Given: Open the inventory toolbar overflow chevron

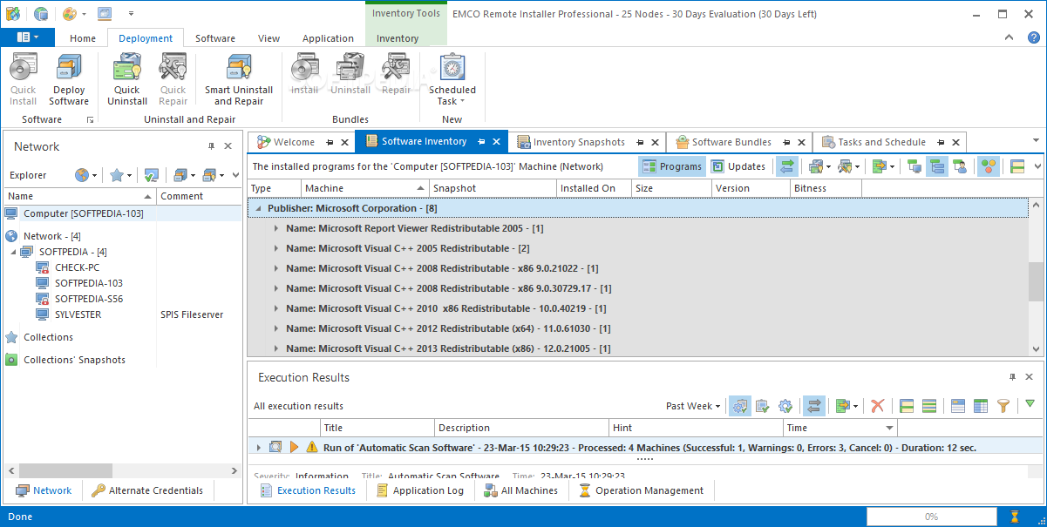Looking at the screenshot, I should click(1037, 166).
